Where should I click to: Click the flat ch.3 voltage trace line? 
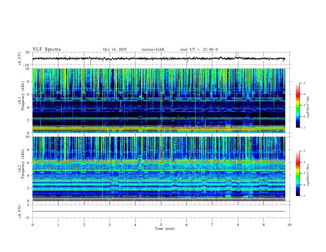158,211
